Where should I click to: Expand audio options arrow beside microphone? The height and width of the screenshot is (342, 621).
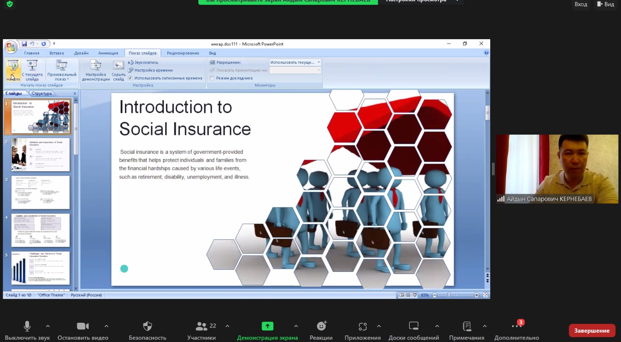48,326
